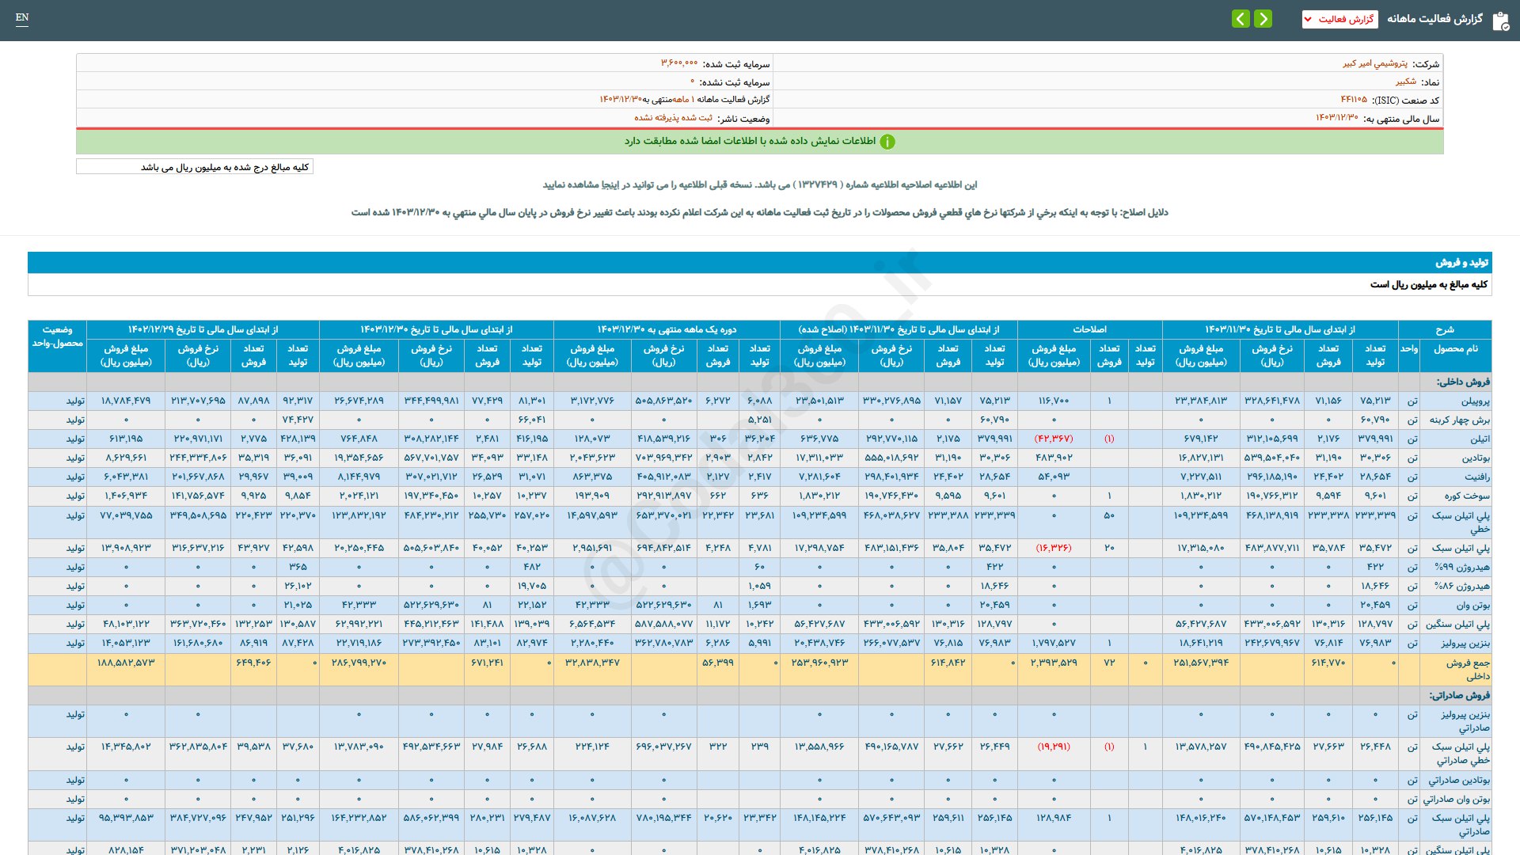Click header 'از ابتدای سال مالی تا تاریخ ۱۴۰۲/۱۲/۲۹'

click(x=203, y=329)
